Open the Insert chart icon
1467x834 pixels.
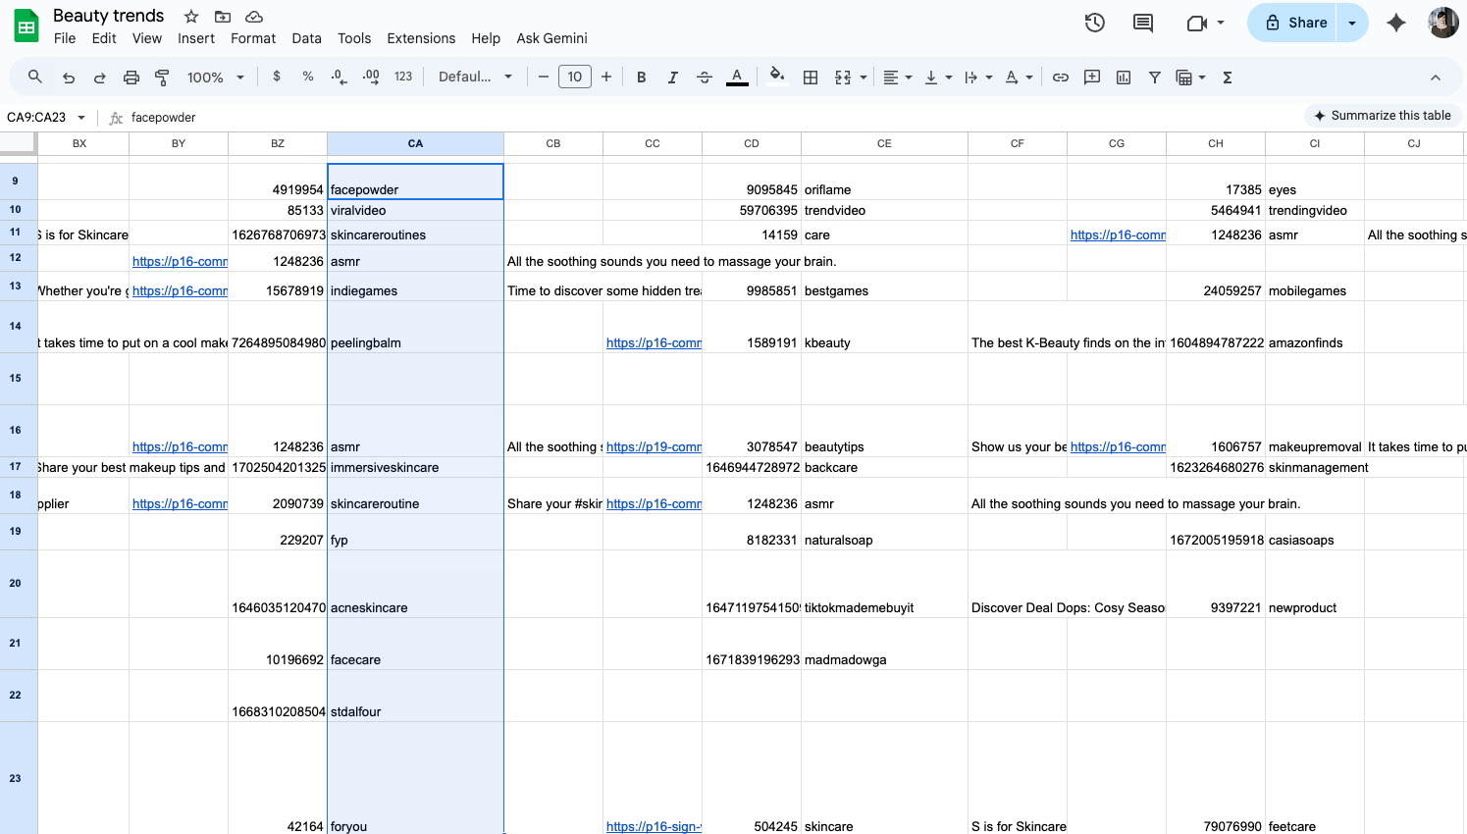coord(1122,77)
